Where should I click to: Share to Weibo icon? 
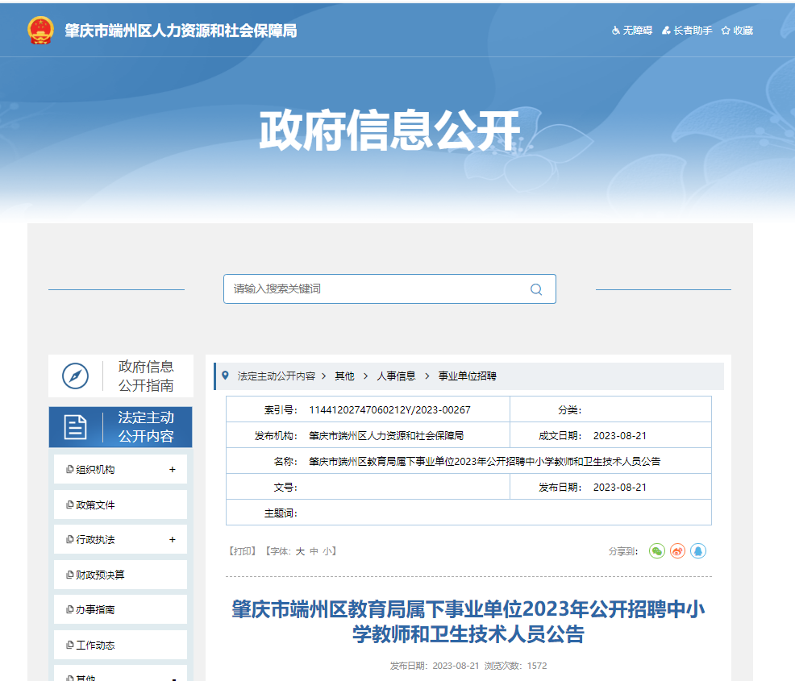pos(678,551)
